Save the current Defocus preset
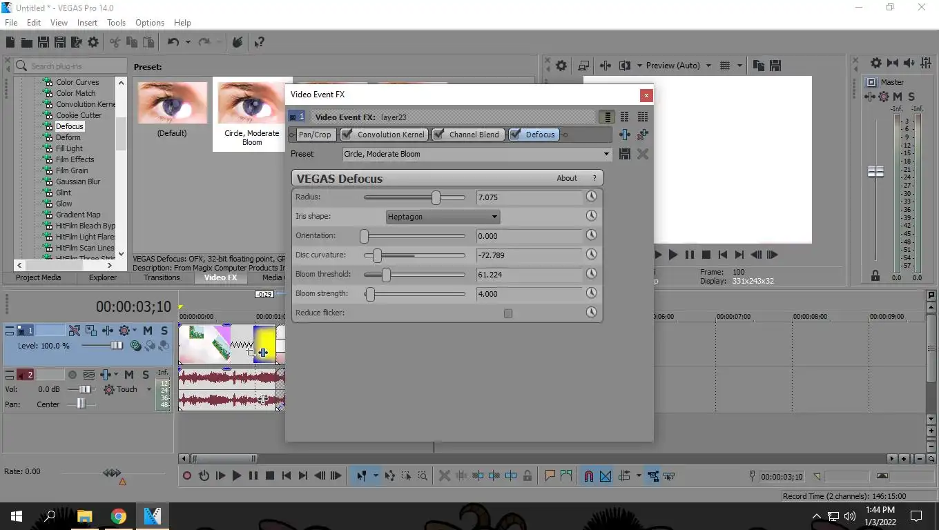 (x=625, y=154)
